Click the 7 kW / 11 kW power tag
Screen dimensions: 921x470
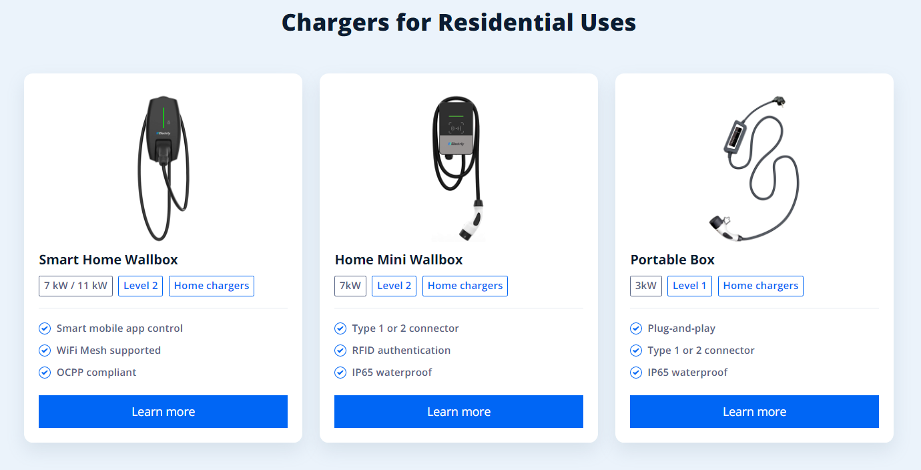pyautogui.click(x=75, y=286)
